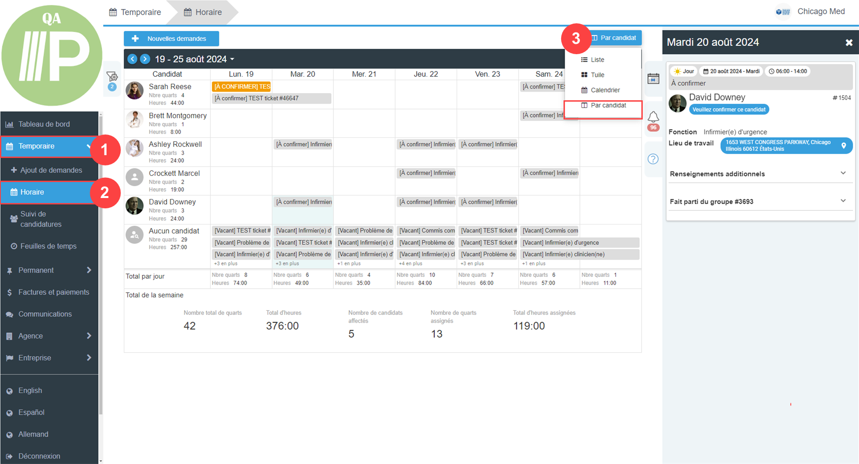Open the notifications bell icon
The image size is (859, 464).
pos(653,117)
